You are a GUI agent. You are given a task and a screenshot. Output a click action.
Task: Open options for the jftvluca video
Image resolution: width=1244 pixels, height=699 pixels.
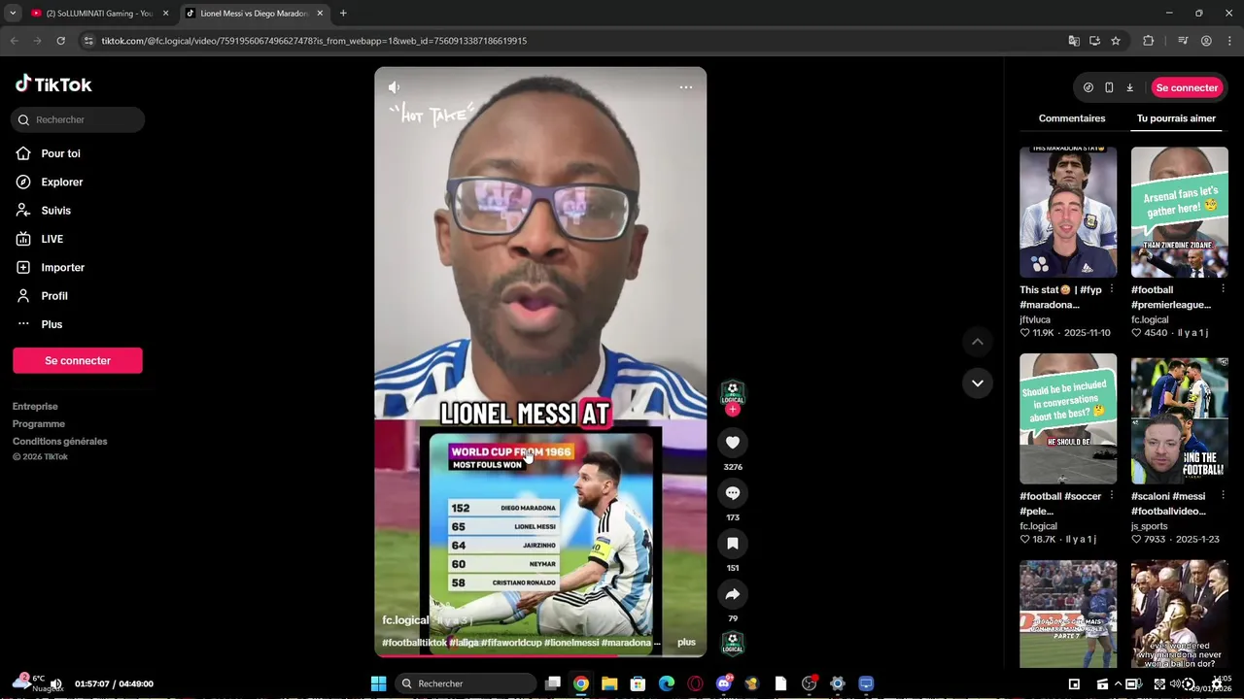(1112, 289)
